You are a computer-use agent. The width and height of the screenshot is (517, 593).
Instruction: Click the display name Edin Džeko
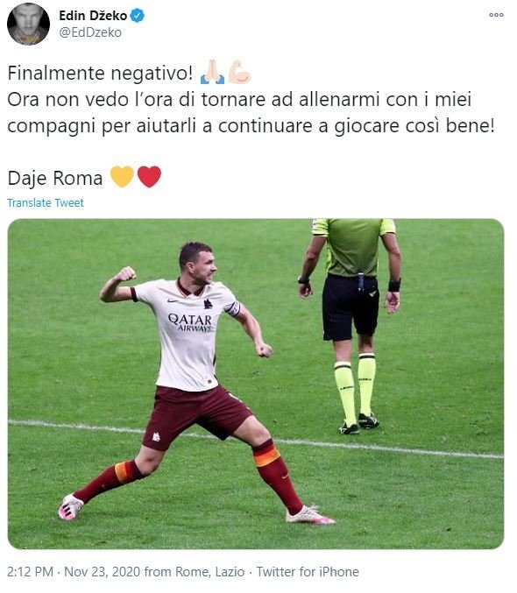(x=93, y=16)
